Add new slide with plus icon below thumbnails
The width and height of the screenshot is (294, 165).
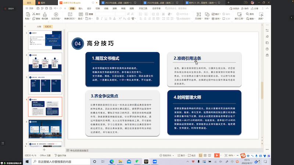click(x=44, y=150)
